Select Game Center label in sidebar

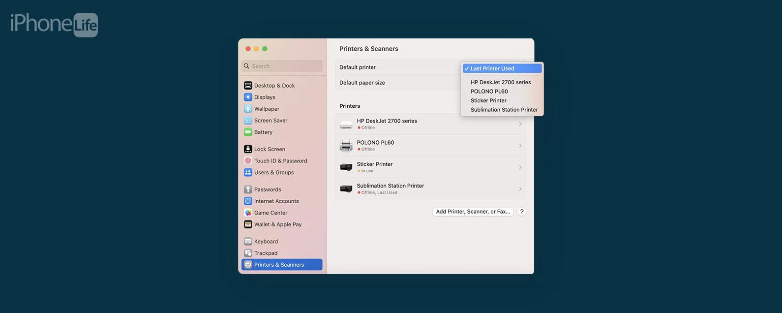coord(271,213)
